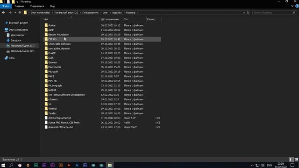The width and height of the screenshot is (299, 168).
Task: Open Adobe Acrobat red taskbar icon
Action: coord(69,165)
